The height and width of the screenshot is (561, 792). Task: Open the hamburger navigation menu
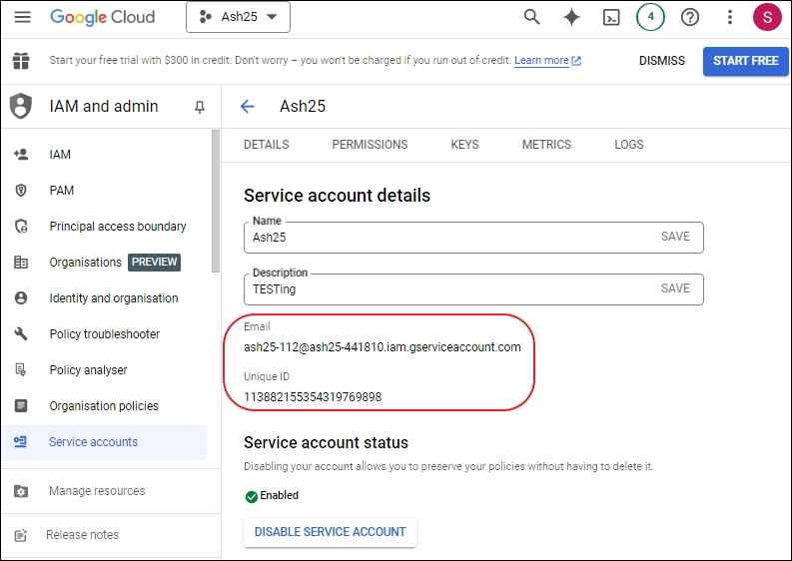pos(22,17)
